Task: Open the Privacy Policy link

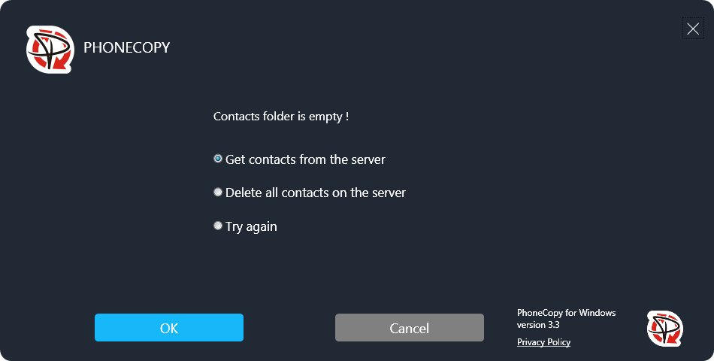Action: [543, 342]
